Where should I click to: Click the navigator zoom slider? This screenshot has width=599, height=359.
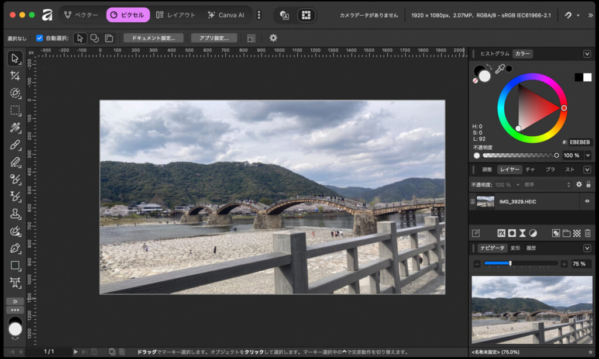point(510,264)
